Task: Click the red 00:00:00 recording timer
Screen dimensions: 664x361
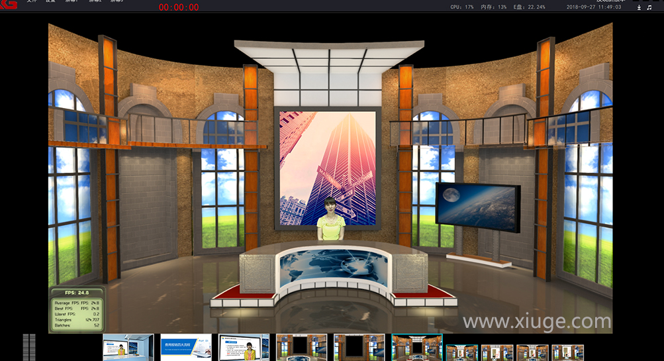Action: coord(179,7)
